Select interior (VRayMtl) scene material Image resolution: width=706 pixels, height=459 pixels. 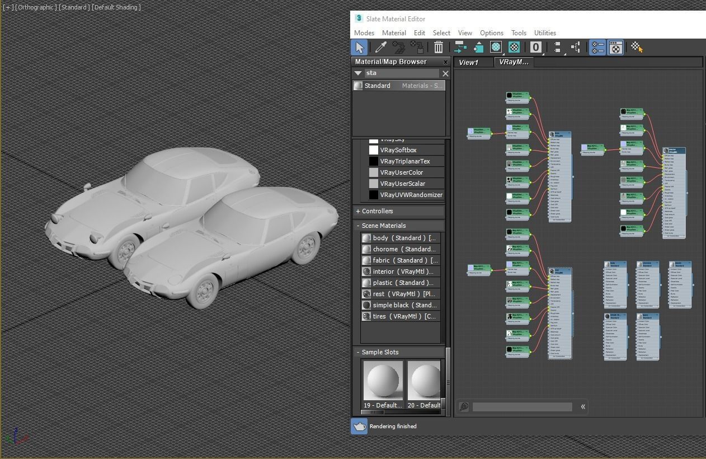point(401,271)
